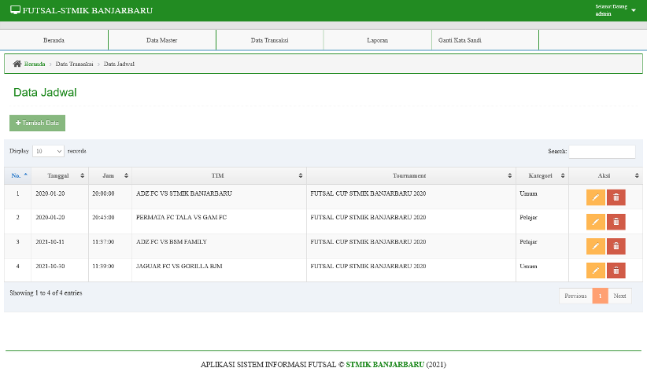Edit the ADZ FC VS BSM FAMILY schedule
Viewport: 647px width, 379px height.
tap(595, 246)
